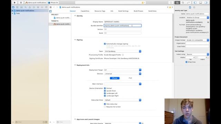This screenshot has width=221, height=124.
Task: Toggle the project and targets list sidebar
Action: [x=51, y=11]
